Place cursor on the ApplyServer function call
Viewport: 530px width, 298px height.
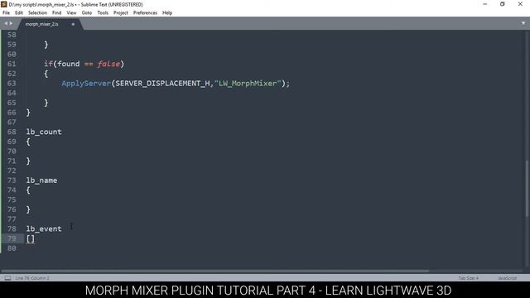pyautogui.click(x=86, y=84)
